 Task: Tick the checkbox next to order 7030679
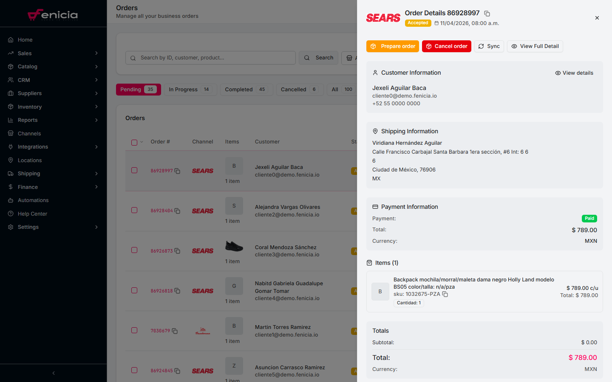[x=134, y=330]
